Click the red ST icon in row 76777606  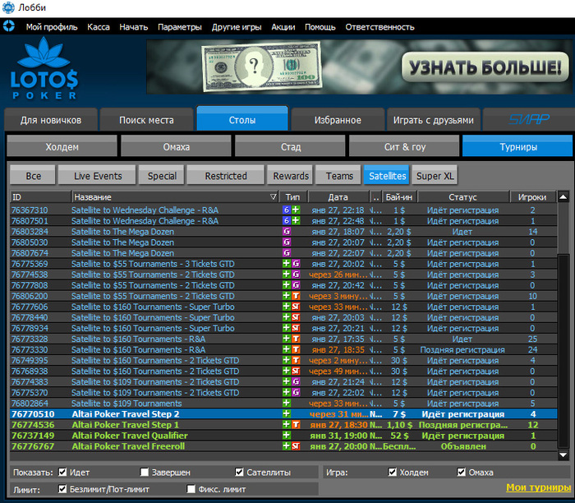coord(296,307)
